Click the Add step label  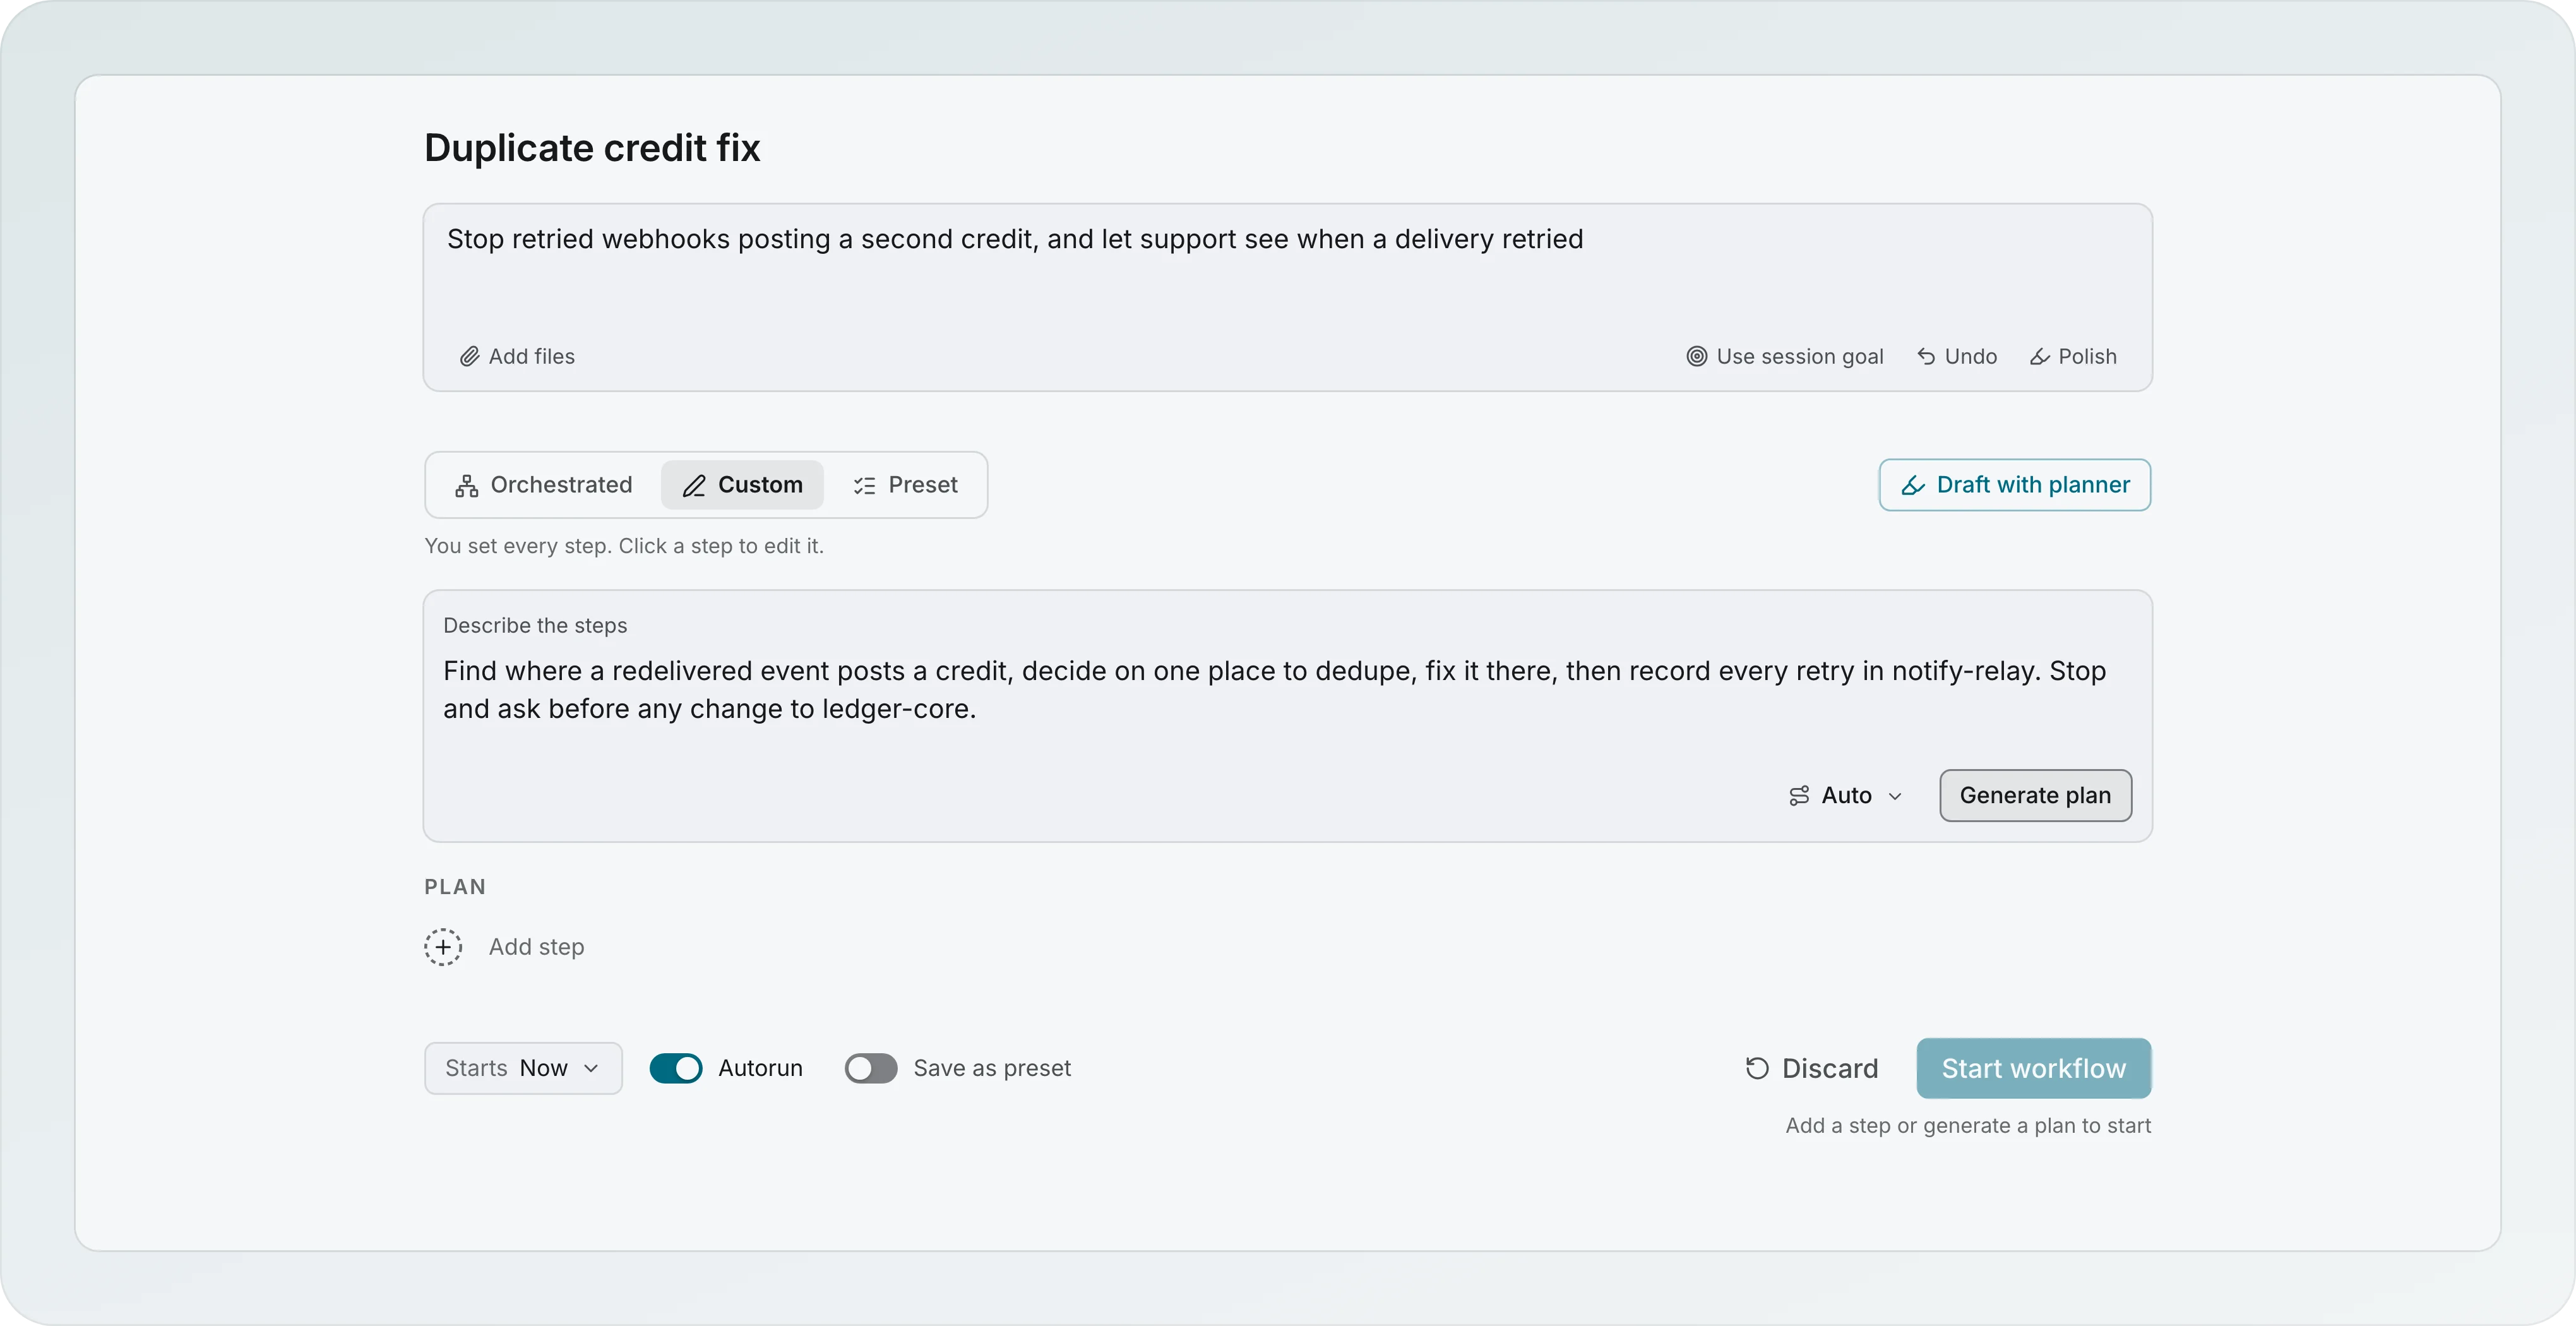536,946
